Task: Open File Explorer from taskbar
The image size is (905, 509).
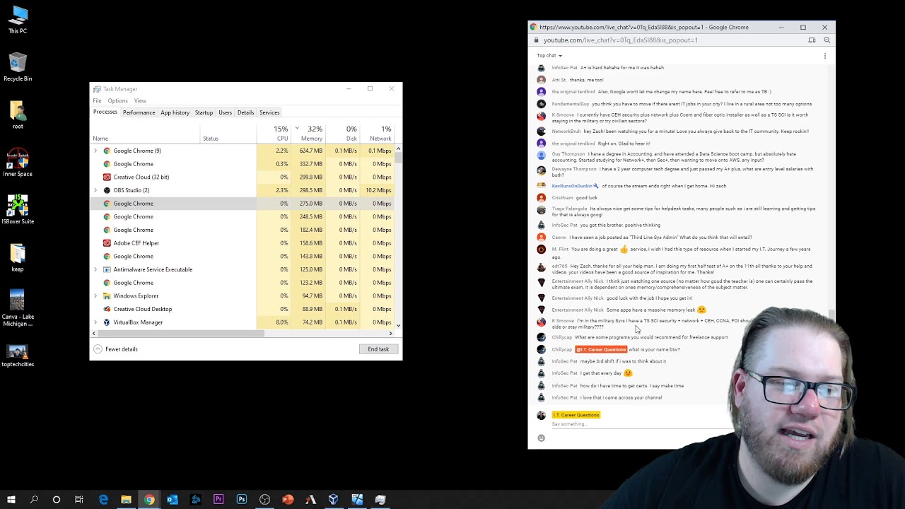Action: pos(126,499)
